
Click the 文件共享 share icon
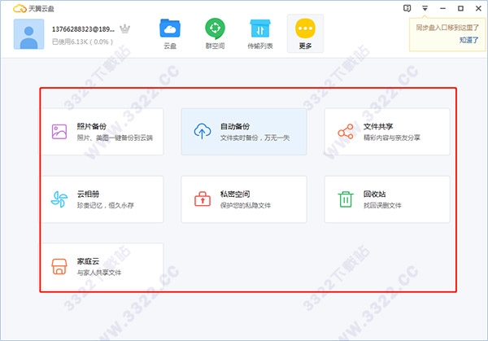[x=346, y=131]
